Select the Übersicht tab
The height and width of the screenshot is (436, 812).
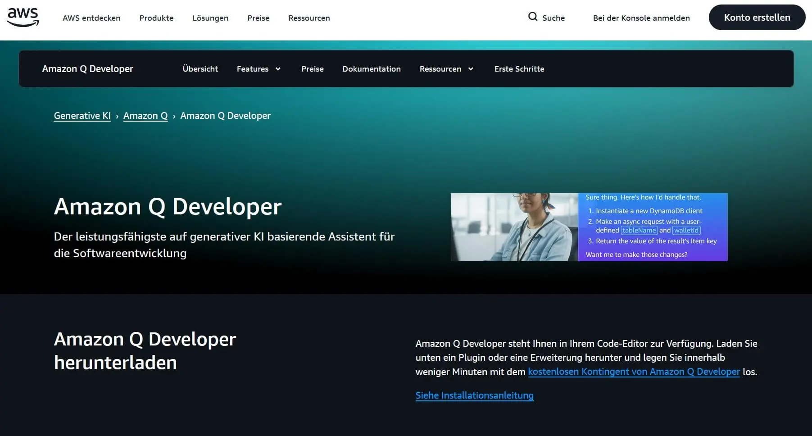click(200, 68)
